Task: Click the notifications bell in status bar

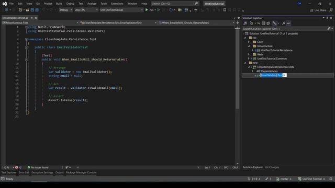Action: click(x=331, y=179)
